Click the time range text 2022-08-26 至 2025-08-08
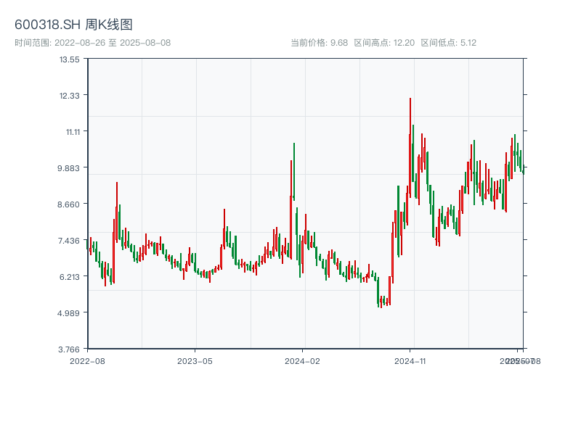The image size is (581, 435). (113, 43)
